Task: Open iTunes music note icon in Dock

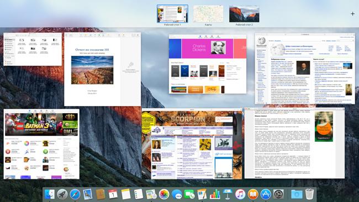Action: tap(240, 194)
